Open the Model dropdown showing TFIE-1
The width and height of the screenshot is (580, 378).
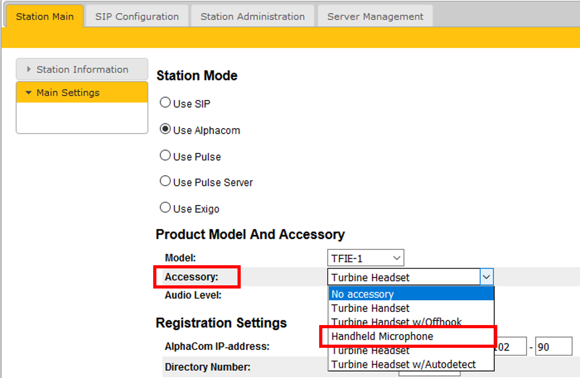click(365, 258)
